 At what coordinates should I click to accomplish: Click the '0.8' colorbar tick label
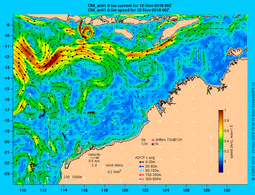tap(227, 121)
